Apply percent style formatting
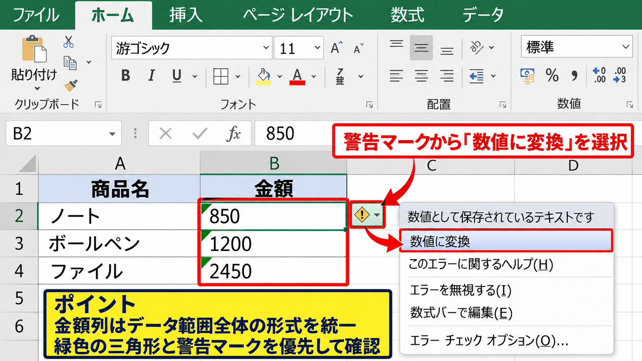This screenshot has height=361, width=642. [552, 75]
